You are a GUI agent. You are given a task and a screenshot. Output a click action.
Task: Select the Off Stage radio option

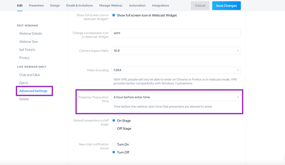pyautogui.click(x=114, y=129)
